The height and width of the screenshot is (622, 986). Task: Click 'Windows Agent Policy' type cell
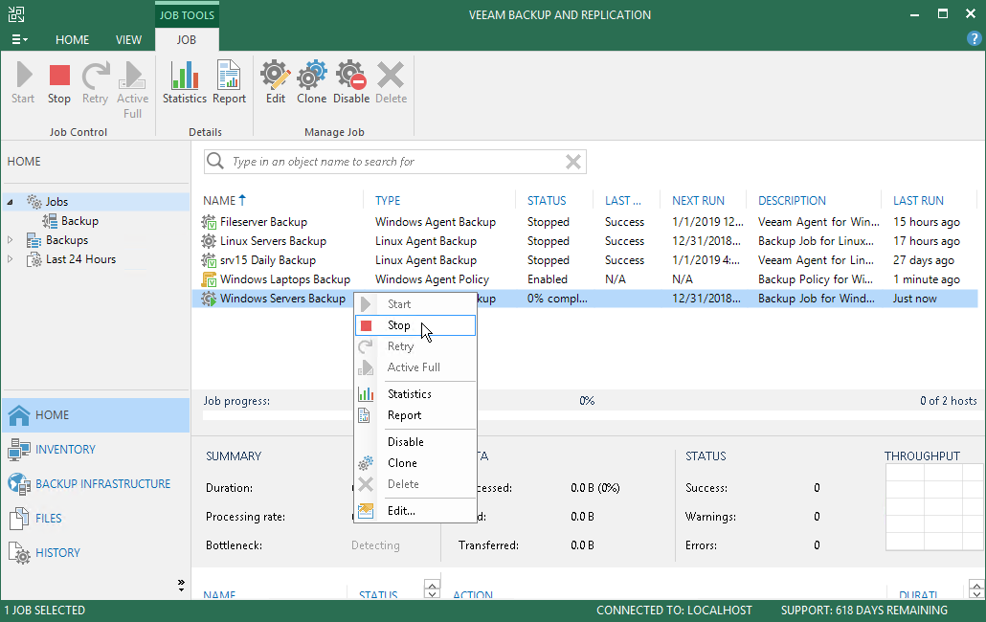(432, 279)
